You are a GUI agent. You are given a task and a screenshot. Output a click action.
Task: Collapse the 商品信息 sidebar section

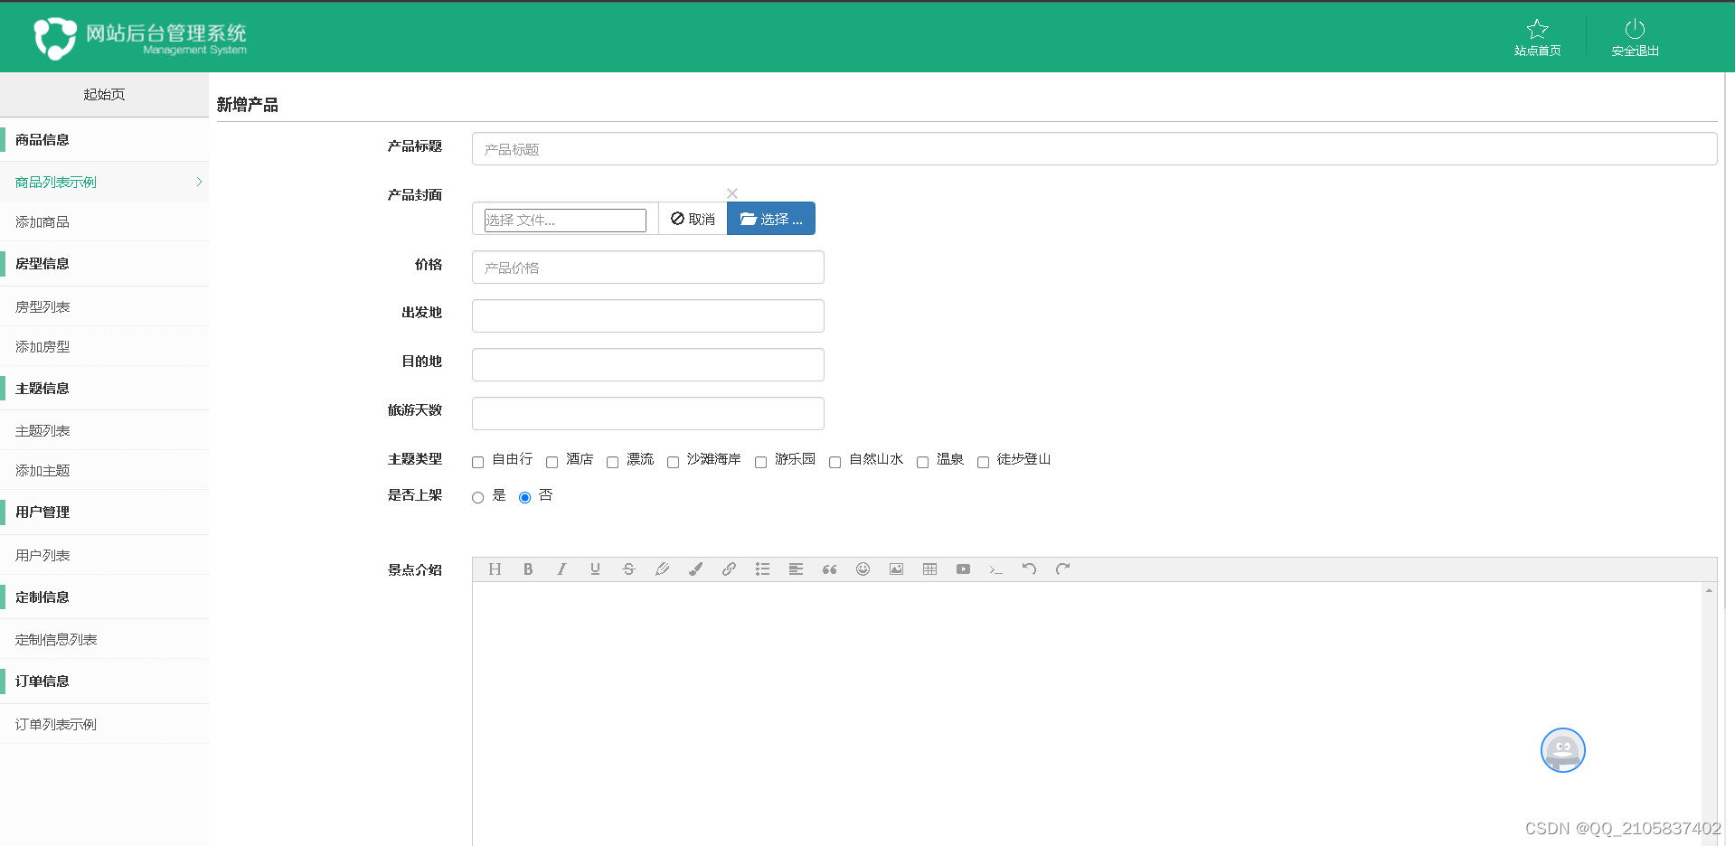coord(104,140)
